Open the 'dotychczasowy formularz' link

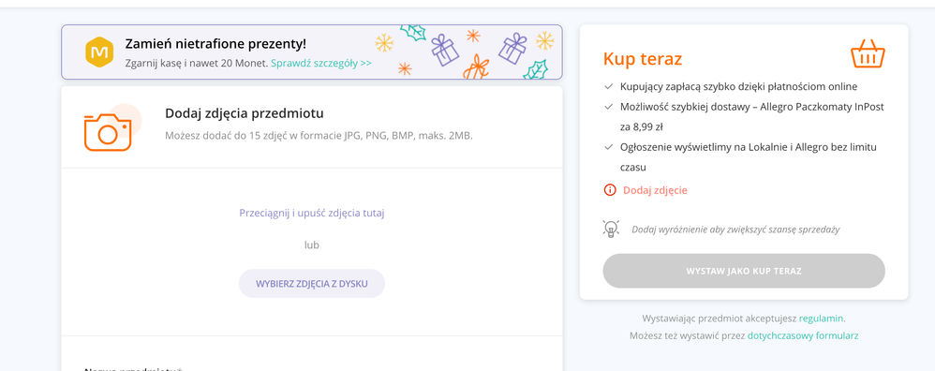tap(803, 335)
